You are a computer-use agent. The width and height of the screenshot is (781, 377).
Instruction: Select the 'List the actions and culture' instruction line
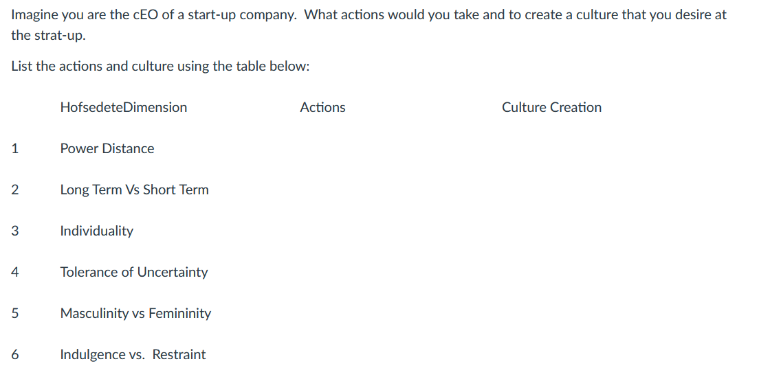(160, 67)
